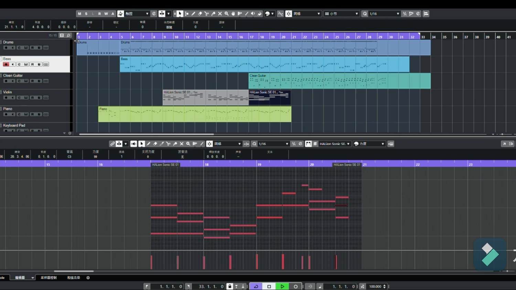Image resolution: width=516 pixels, height=290 pixels.
Task: Select the Erase tool in the key editor
Action: pos(155,144)
